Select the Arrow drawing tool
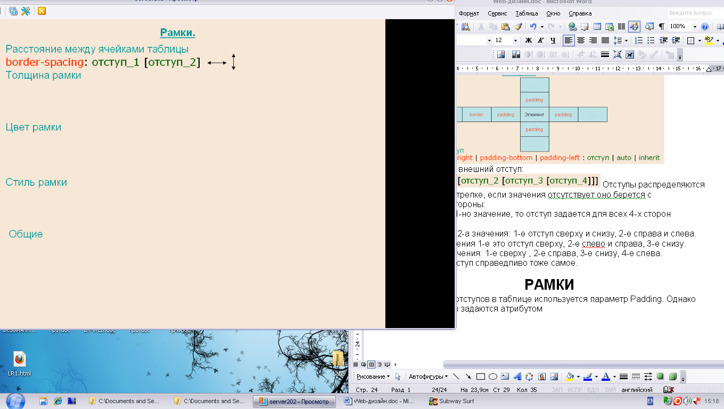 (x=468, y=377)
